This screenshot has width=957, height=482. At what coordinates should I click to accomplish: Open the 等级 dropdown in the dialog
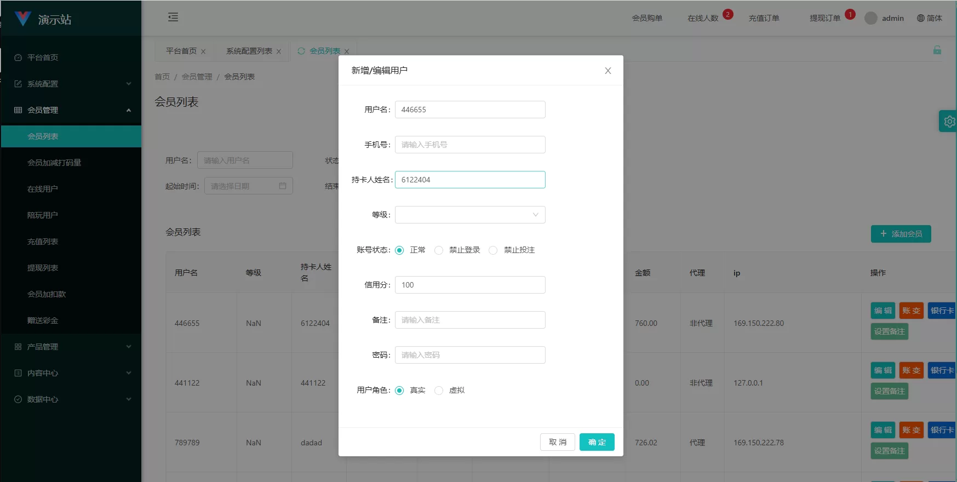coord(470,215)
